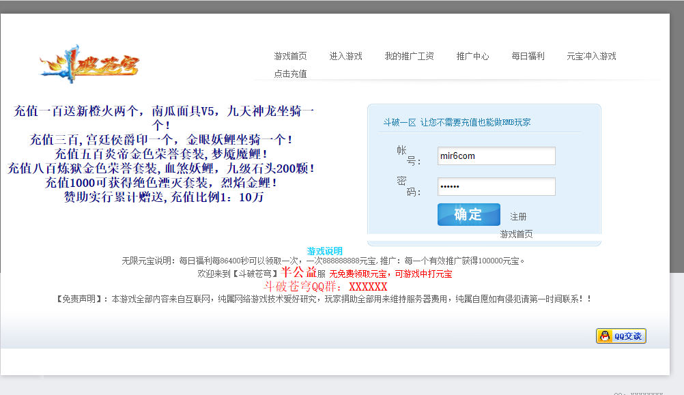Screen dimensions: 684x395
Task: Select 我的推广工资 menu item
Action: 409,56
